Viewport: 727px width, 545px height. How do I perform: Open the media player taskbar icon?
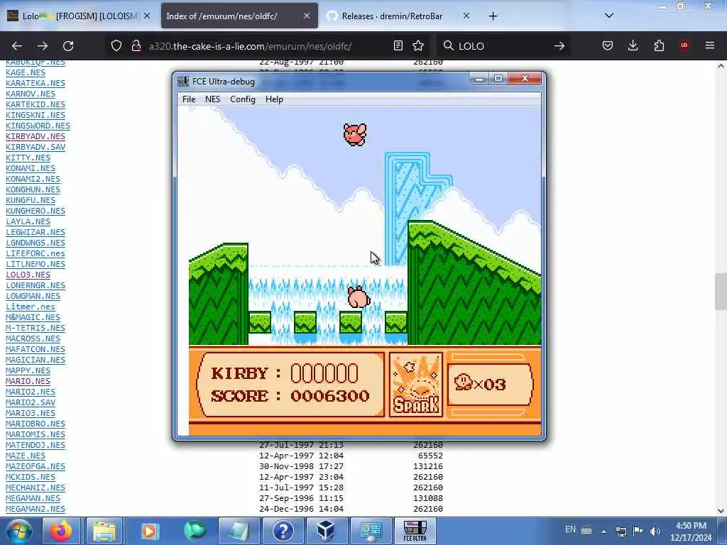149,531
